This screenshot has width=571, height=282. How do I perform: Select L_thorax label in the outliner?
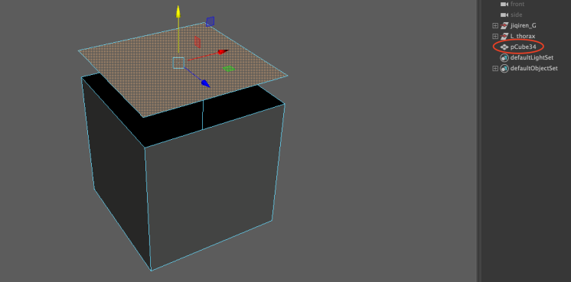point(523,37)
